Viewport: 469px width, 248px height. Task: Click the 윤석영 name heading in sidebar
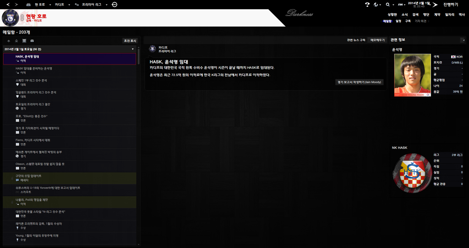click(x=397, y=49)
